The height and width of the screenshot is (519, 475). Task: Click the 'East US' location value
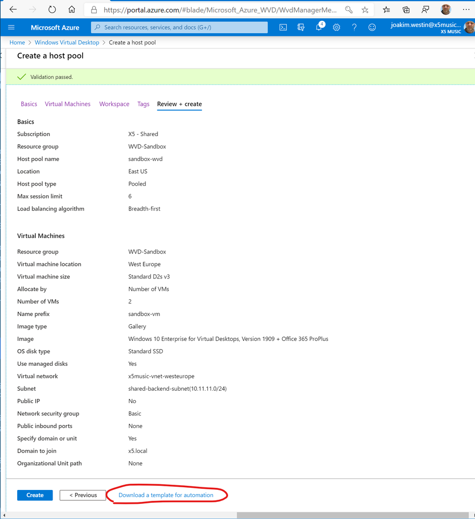tap(138, 171)
